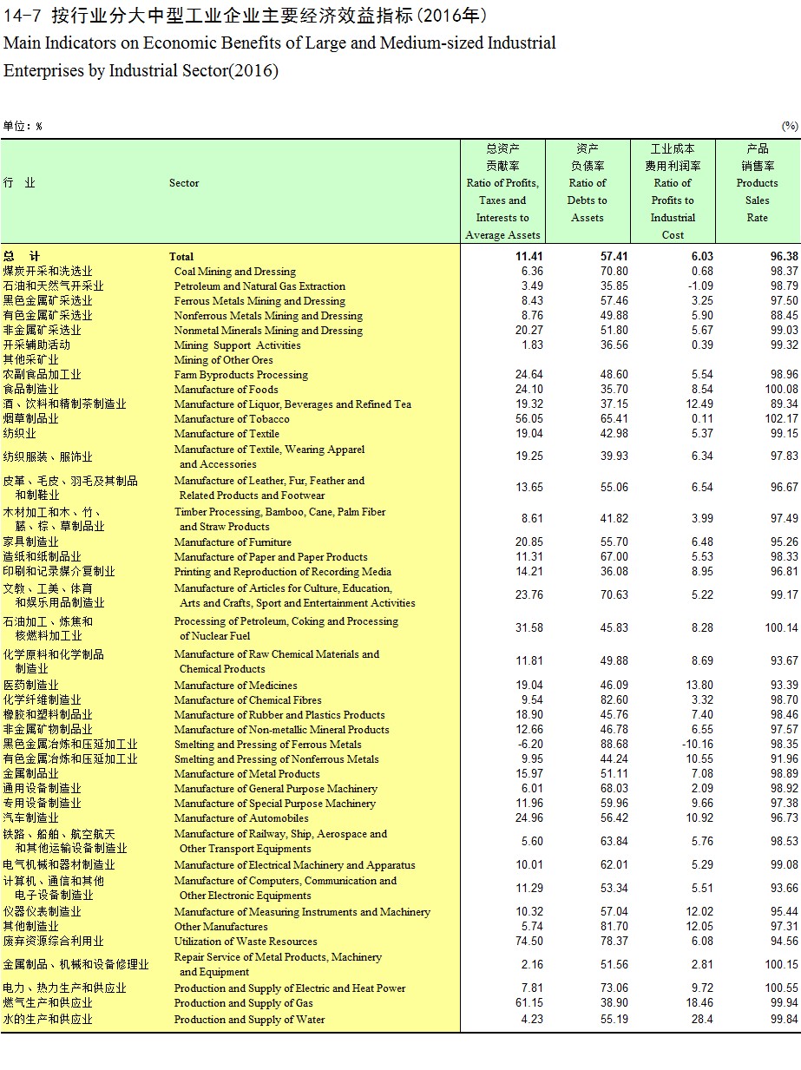Viewport: 801px width, 1070px height.
Task: Select the value 56.05 for Tobacco
Action: (529, 419)
